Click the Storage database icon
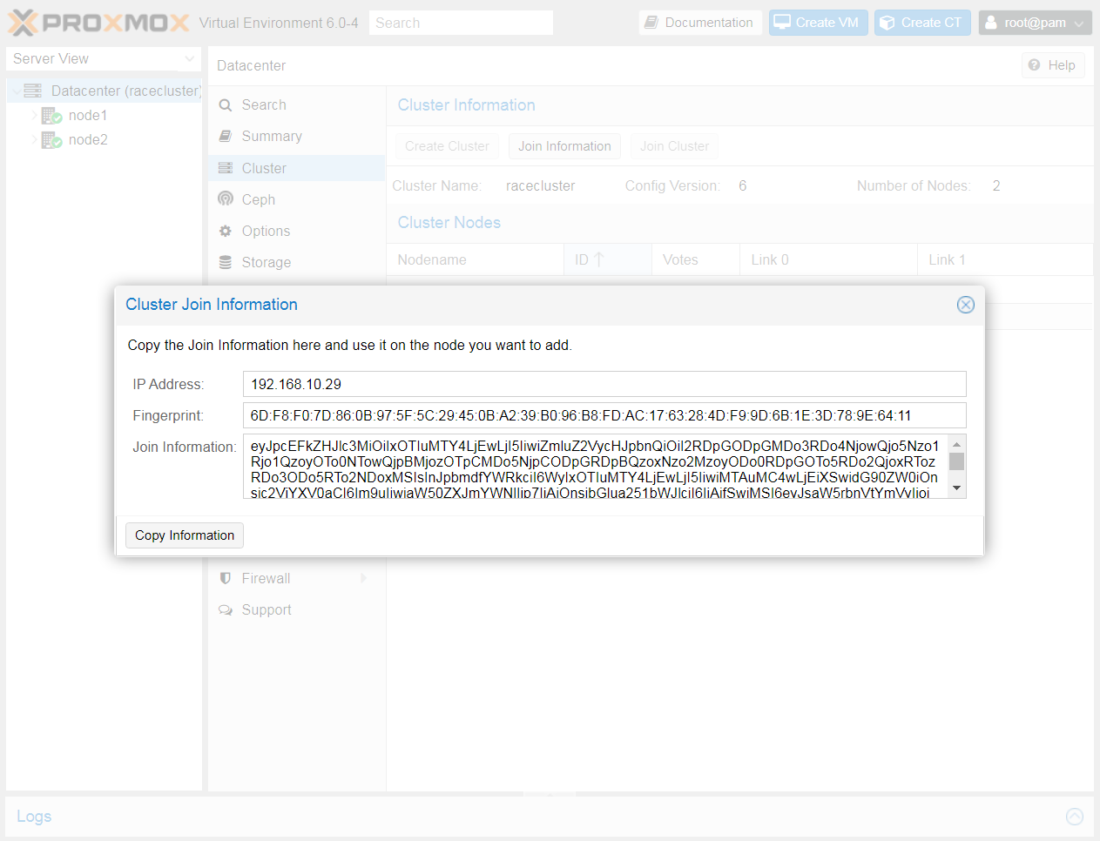The width and height of the screenshot is (1100, 841). [x=226, y=262]
